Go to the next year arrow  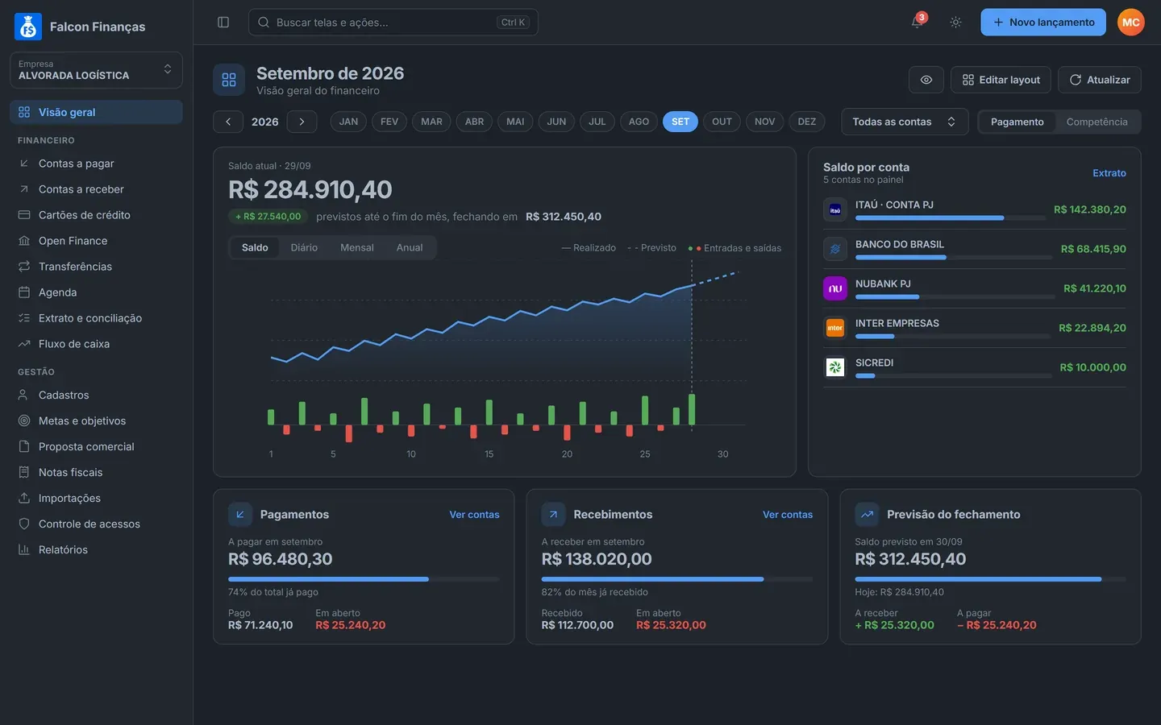pos(302,122)
